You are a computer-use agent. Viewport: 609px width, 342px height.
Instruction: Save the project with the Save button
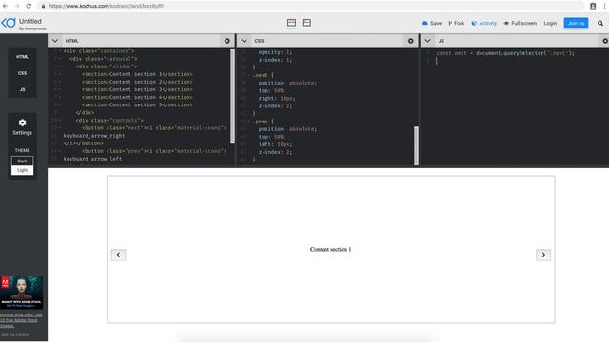coord(431,23)
